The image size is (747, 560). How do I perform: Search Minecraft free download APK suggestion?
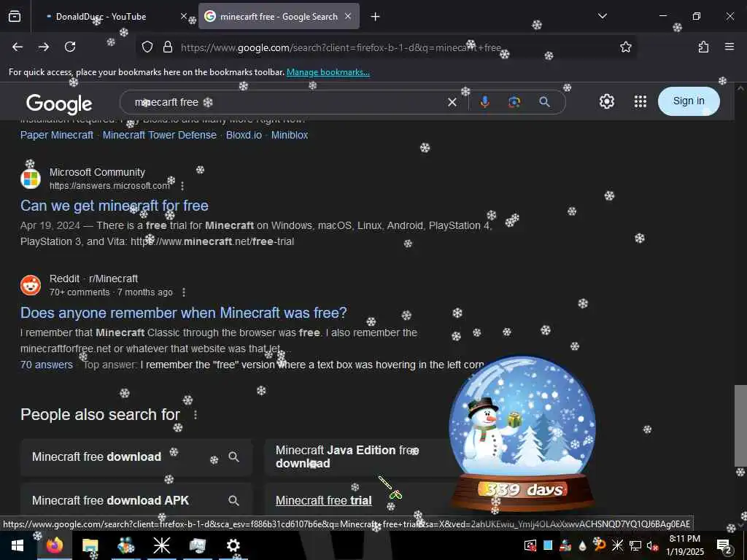[136, 500]
